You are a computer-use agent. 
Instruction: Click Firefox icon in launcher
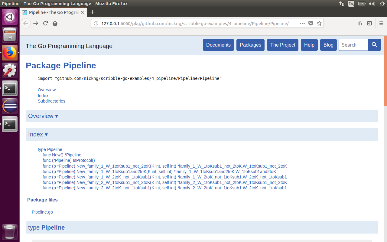click(x=10, y=53)
